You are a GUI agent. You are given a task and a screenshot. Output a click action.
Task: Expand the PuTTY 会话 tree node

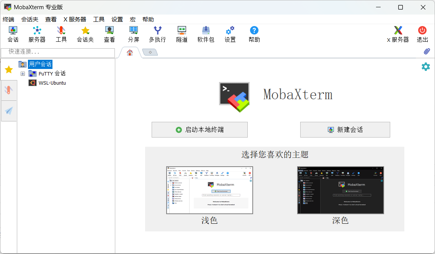pos(23,74)
